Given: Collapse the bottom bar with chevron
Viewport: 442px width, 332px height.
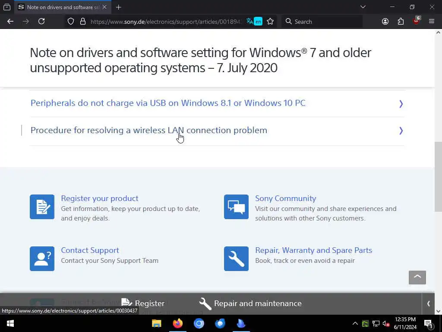Looking at the screenshot, I should [429, 304].
